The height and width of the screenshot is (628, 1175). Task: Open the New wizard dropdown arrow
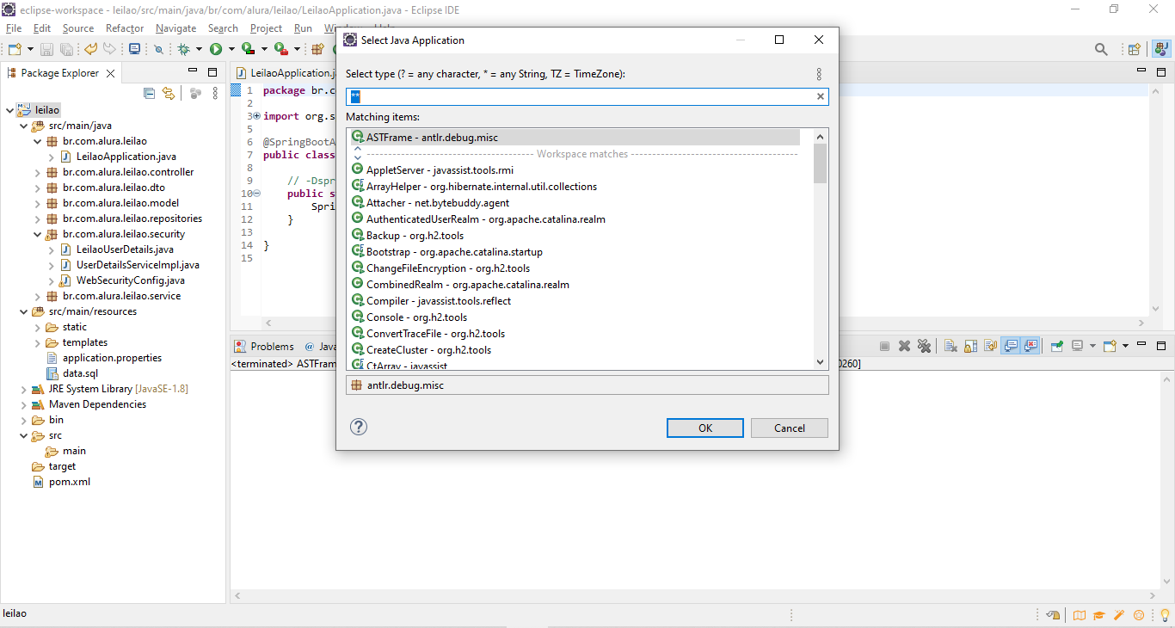[x=30, y=49]
